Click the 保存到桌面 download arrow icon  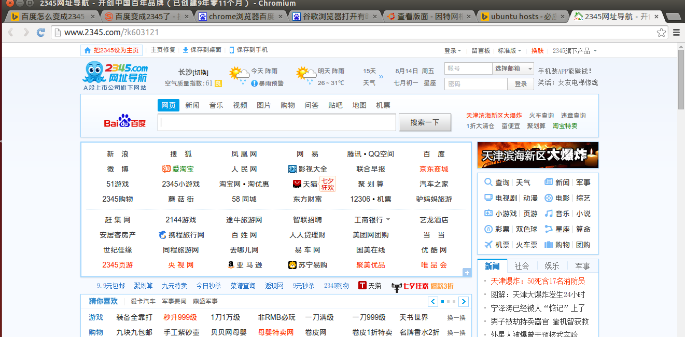(x=186, y=50)
